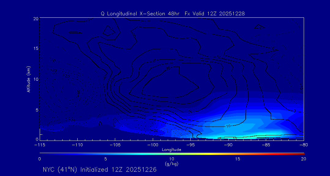Viewport: 330px width, 176px height.
Task: Click the footer text 'NYC (41°N) Initialized 12Z 20251226'
Action: click(100, 170)
